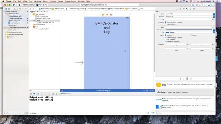The width and height of the screenshot is (221, 124).
Task: Open the Debug menu
Action: coord(60,1)
